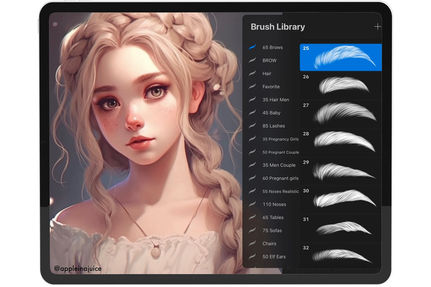Click the brush icon beside BROW set

[252, 60]
